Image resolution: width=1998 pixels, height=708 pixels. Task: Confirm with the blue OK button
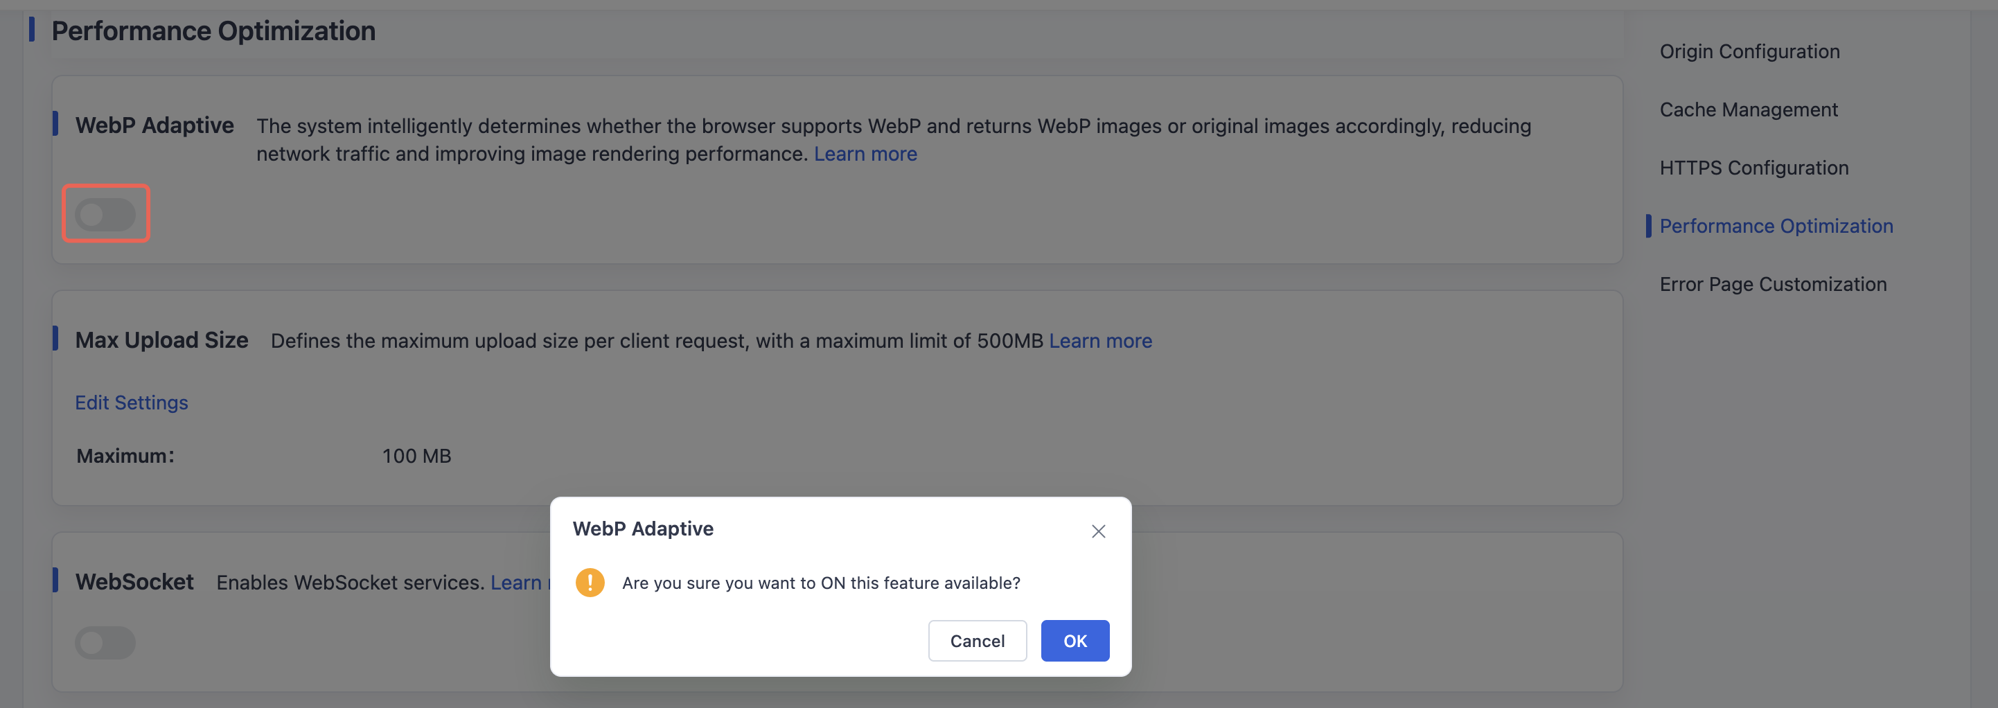(x=1075, y=641)
